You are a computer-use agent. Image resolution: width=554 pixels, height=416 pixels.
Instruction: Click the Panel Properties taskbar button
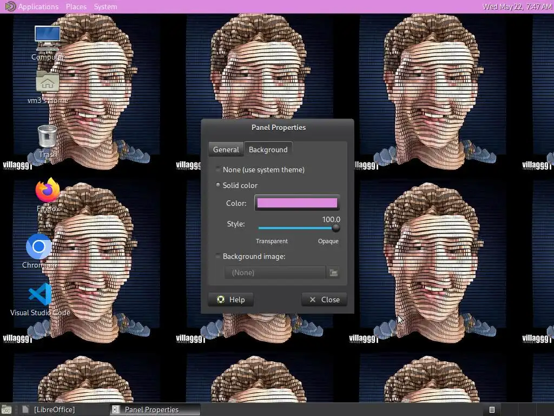(x=155, y=409)
